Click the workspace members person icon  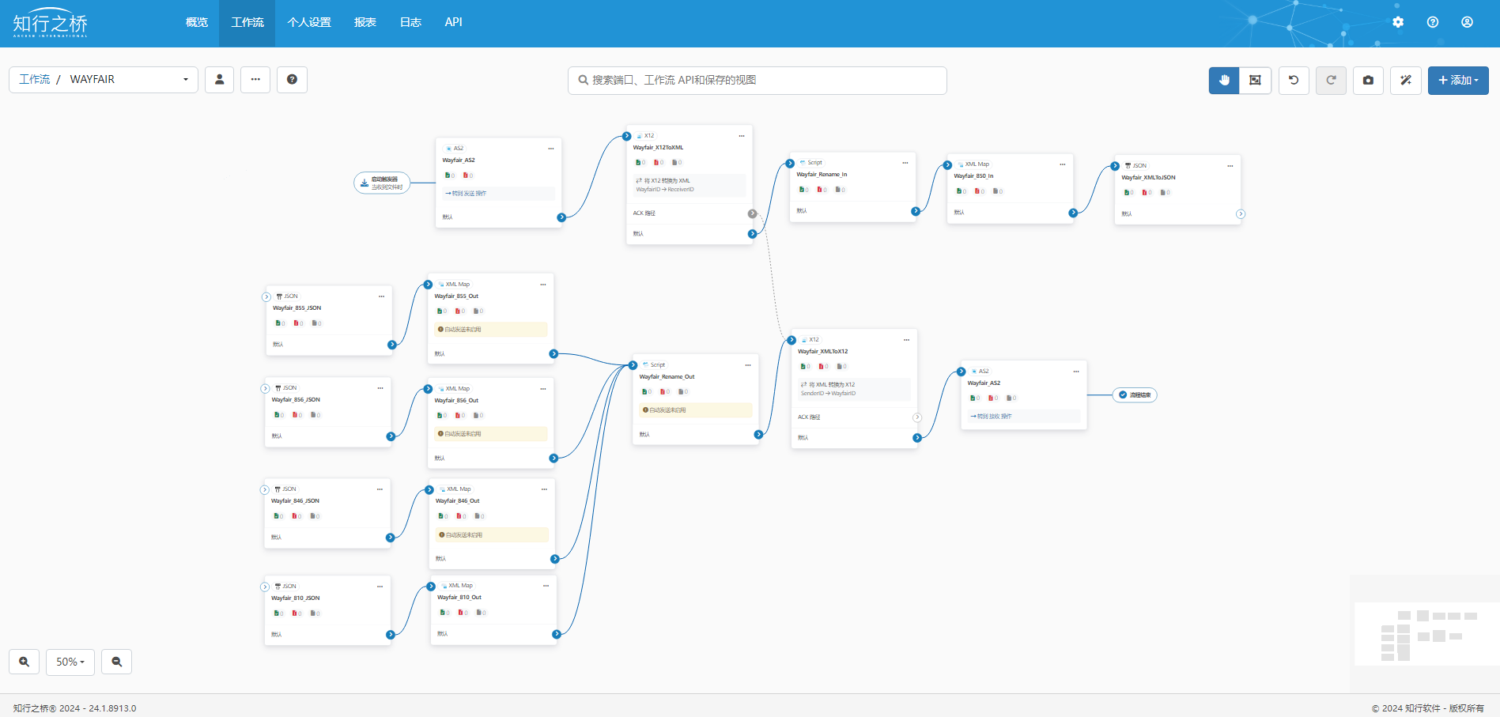click(219, 80)
